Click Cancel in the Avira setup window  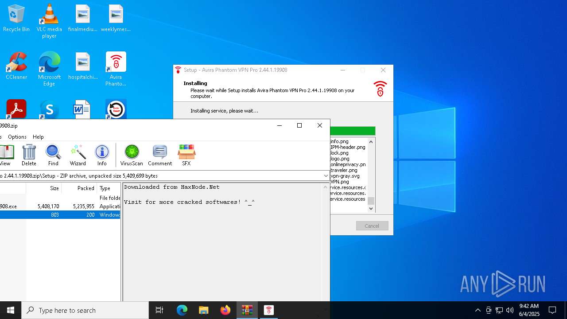tap(372, 226)
